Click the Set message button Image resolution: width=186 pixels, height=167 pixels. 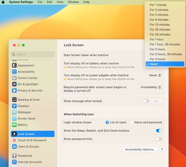click(x=157, y=101)
